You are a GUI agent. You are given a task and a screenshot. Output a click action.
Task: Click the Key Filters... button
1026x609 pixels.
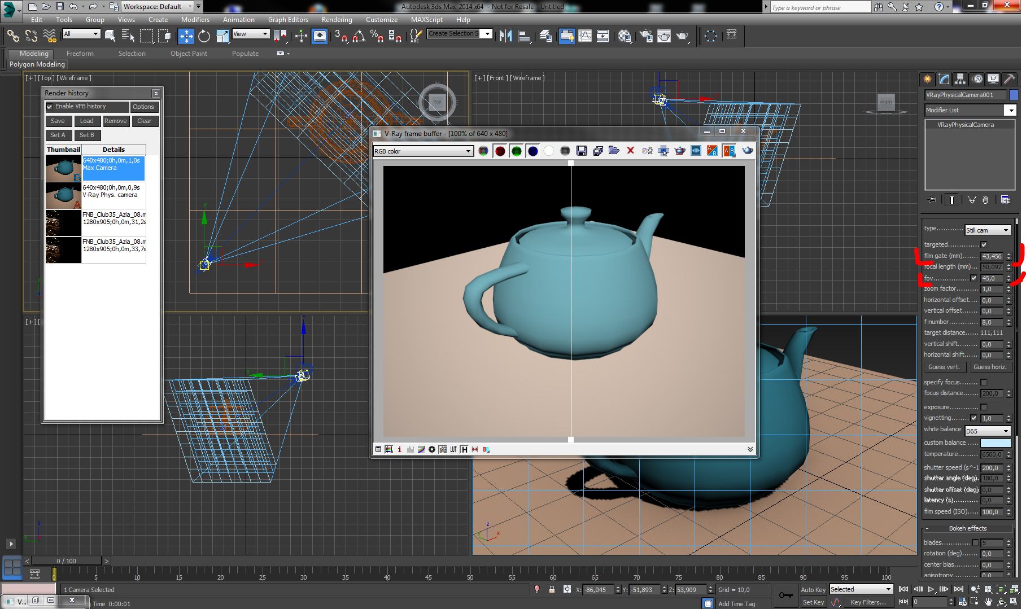pyautogui.click(x=868, y=603)
